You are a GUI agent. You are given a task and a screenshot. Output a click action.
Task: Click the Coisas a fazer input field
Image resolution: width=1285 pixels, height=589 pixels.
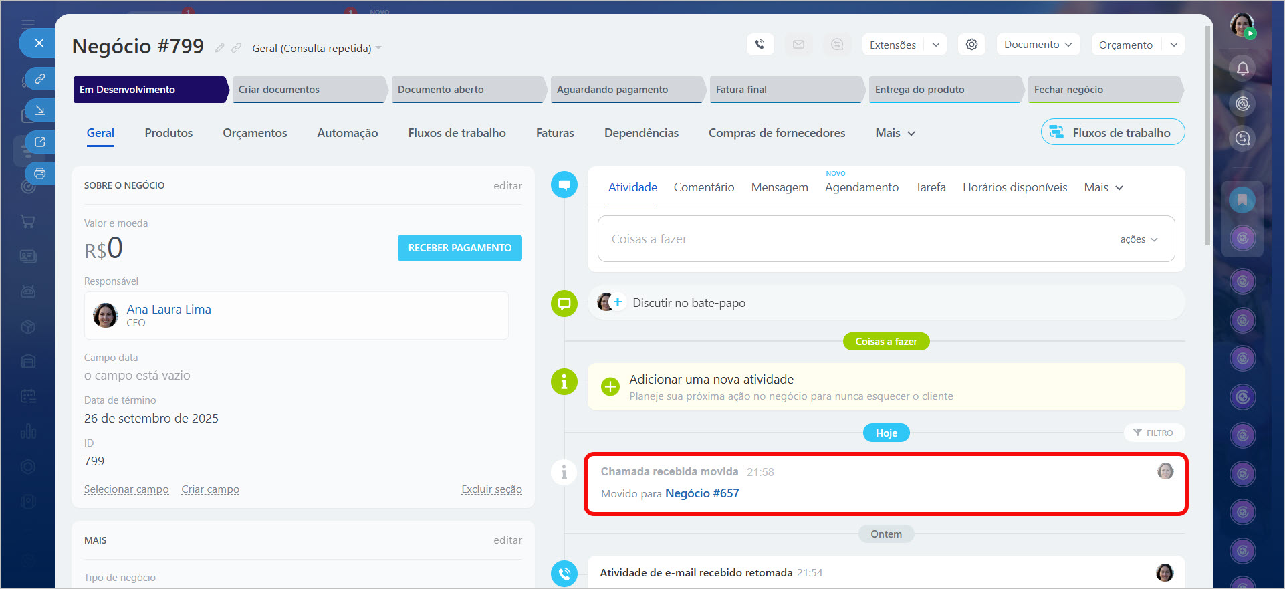(x=856, y=239)
